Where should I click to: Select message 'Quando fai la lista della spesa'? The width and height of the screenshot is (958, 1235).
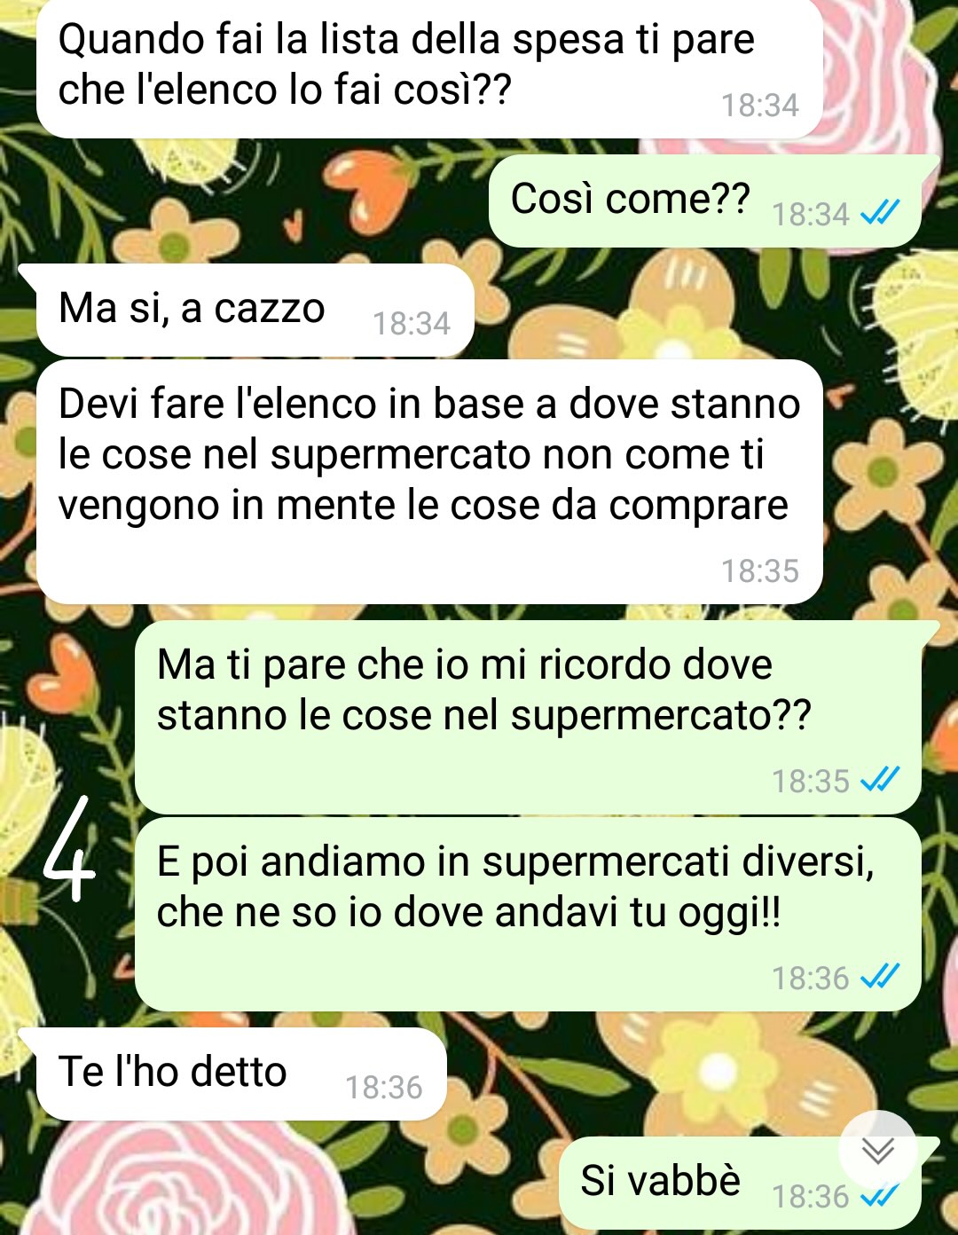pyautogui.click(x=429, y=68)
